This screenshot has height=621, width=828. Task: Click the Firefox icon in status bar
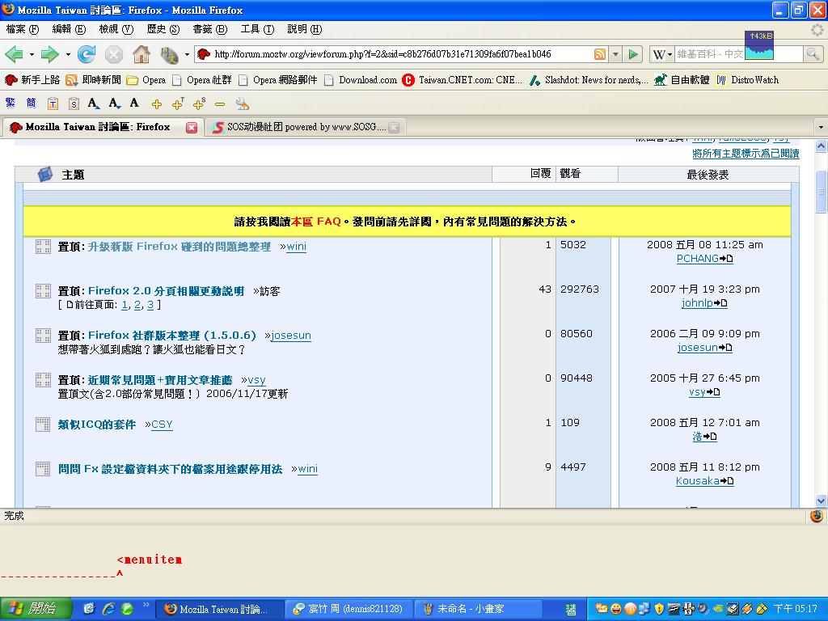(816, 516)
